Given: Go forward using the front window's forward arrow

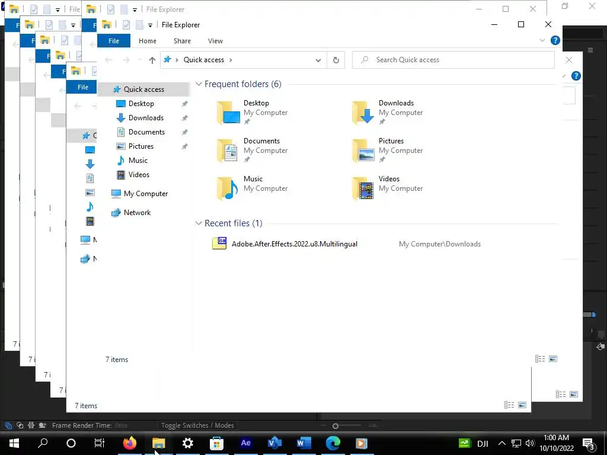Looking at the screenshot, I should coord(126,60).
